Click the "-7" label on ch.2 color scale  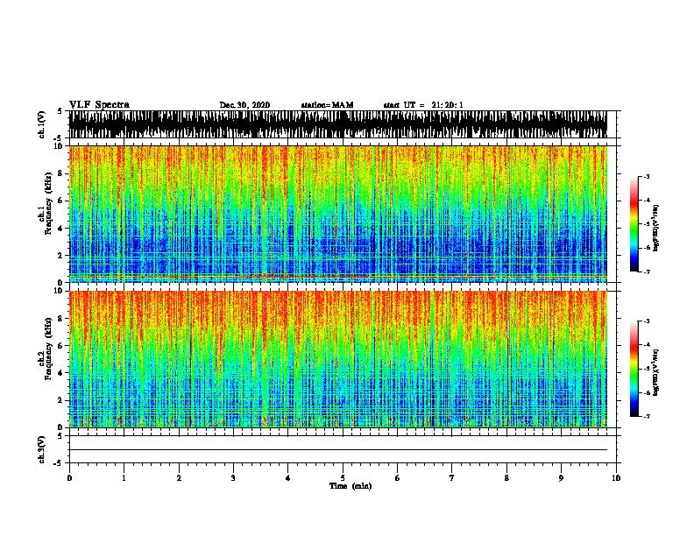click(x=646, y=416)
